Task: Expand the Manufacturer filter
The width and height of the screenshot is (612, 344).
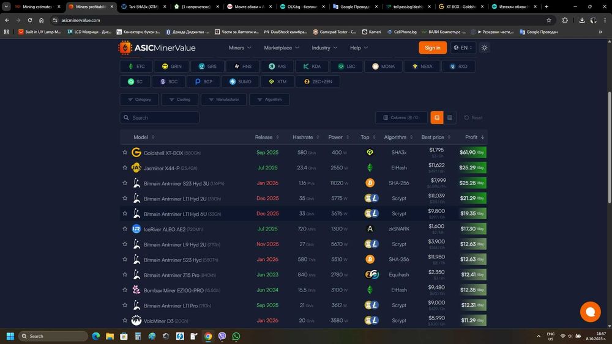Action: coord(223,100)
